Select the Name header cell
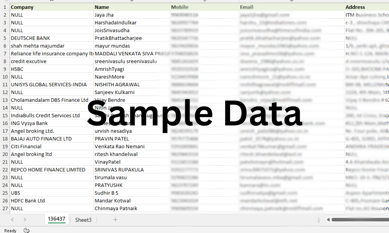 click(x=132, y=7)
